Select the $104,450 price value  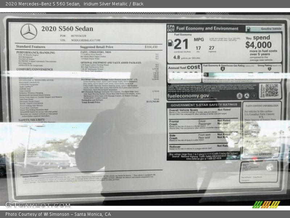point(151,47)
